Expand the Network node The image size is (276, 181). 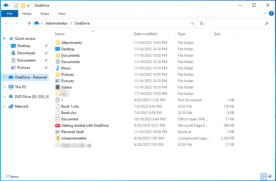pyautogui.click(x=5, y=106)
